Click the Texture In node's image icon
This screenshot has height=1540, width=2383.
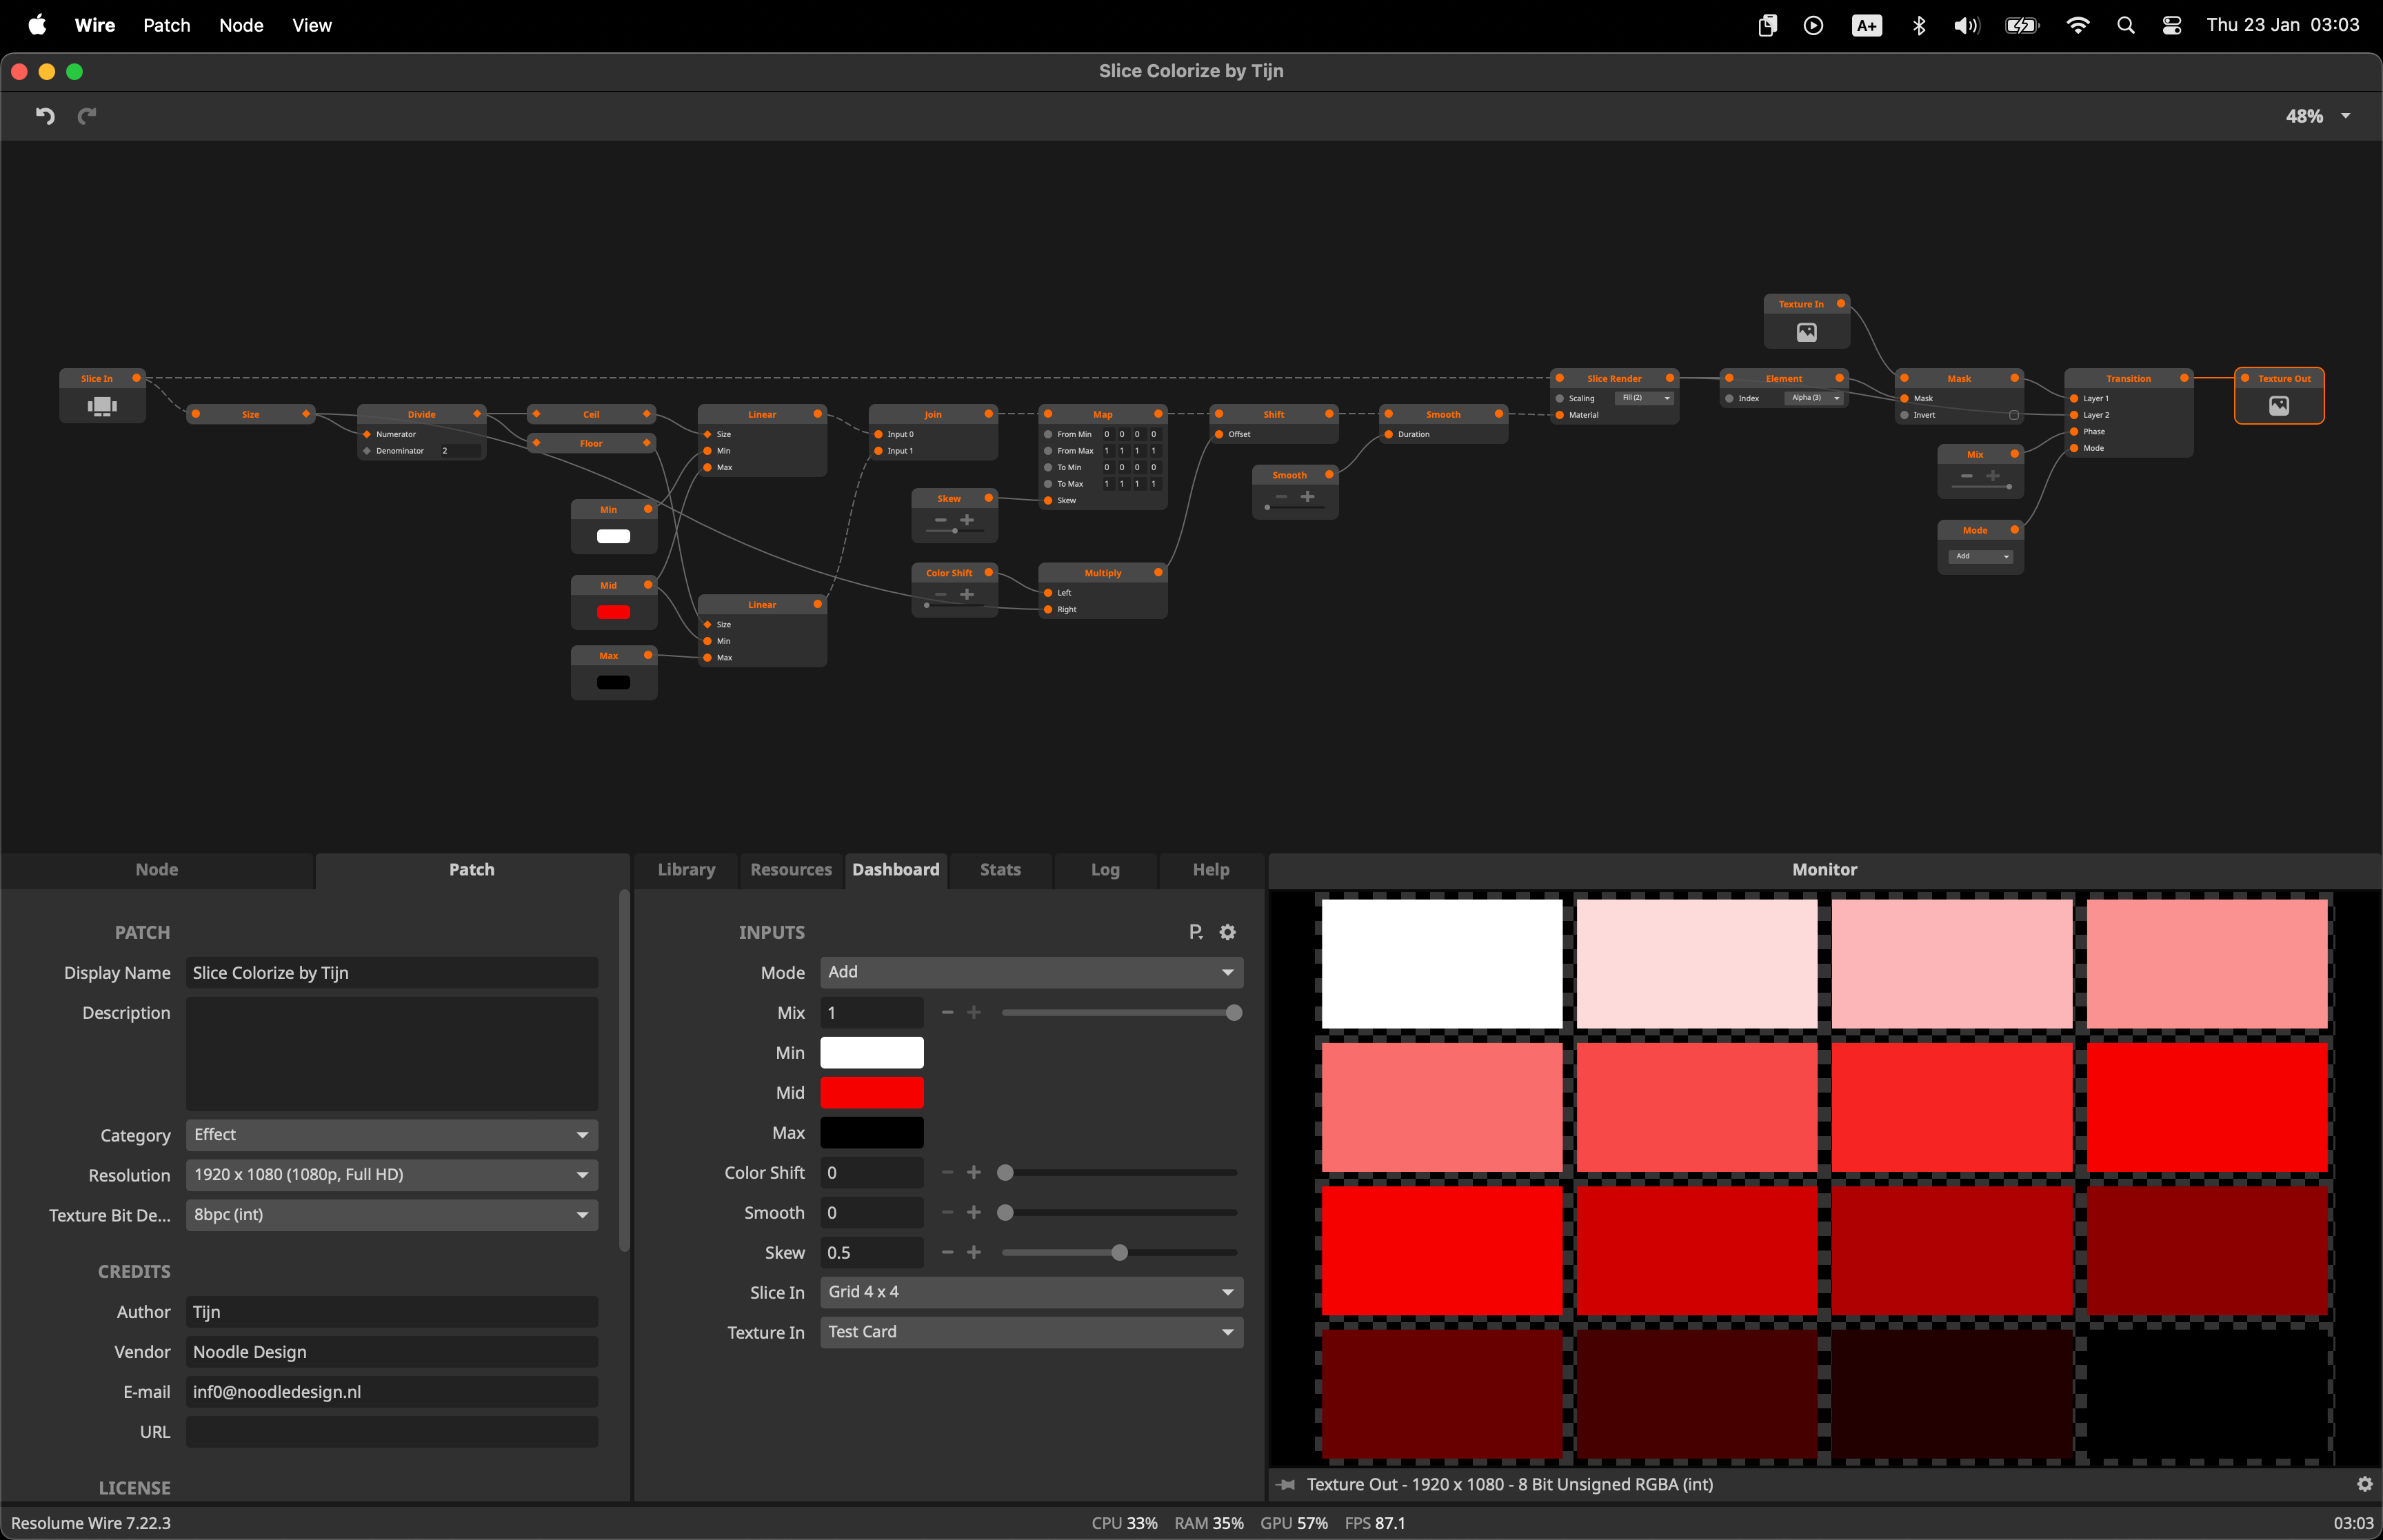click(1806, 332)
